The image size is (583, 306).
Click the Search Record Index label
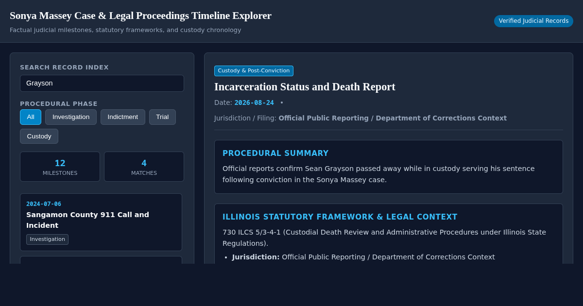tap(64, 67)
